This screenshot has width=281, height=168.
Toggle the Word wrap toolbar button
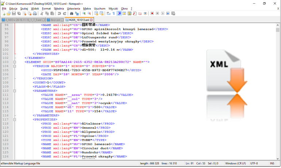coord(108,14)
